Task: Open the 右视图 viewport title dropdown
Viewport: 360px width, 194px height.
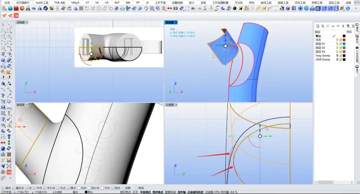Action: (176, 105)
